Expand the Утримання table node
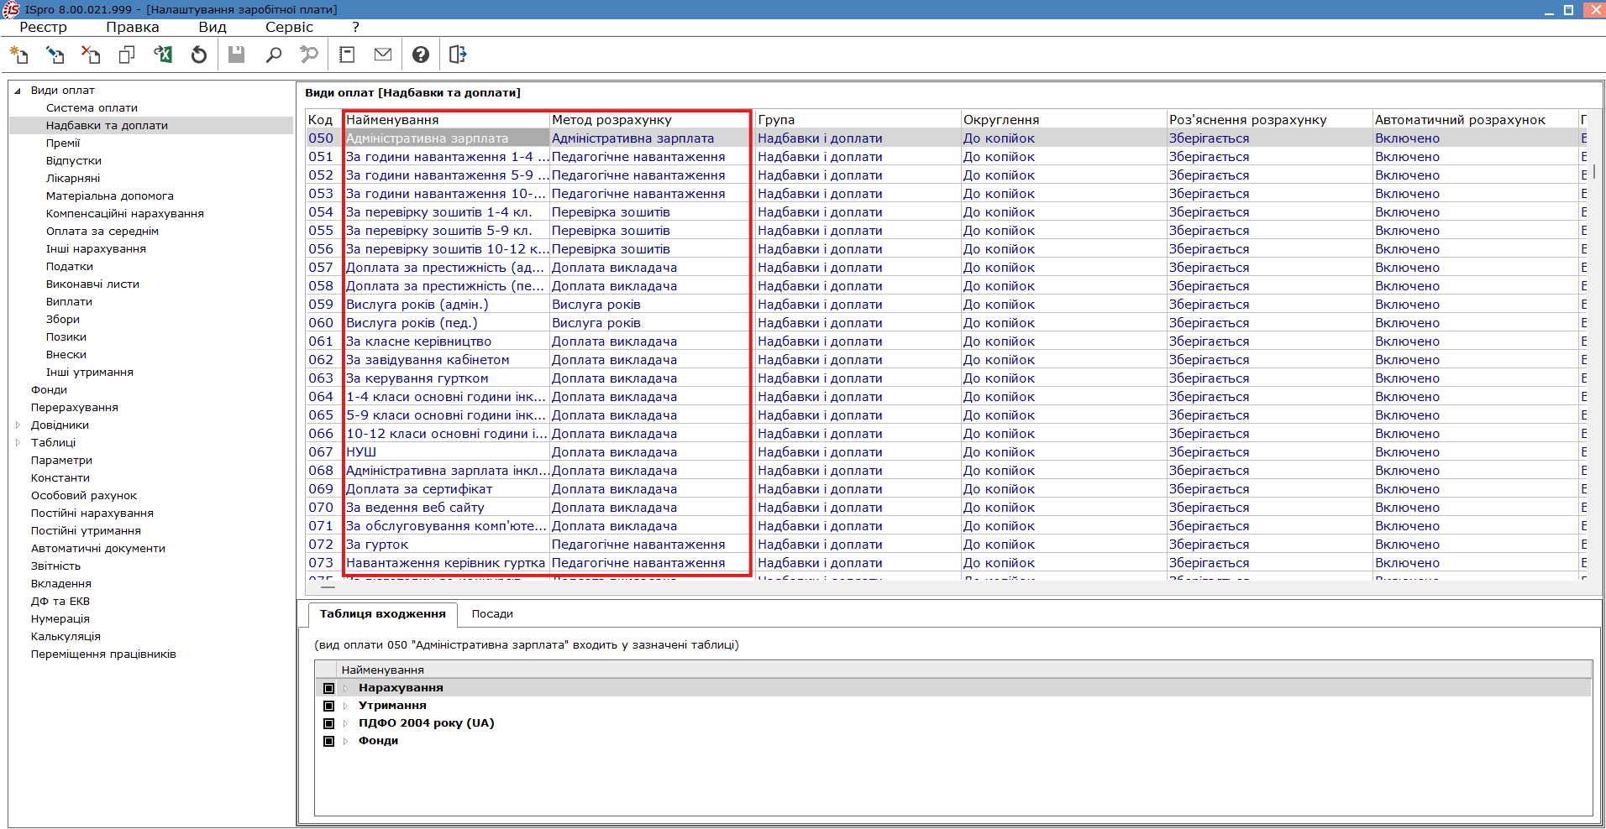Image resolution: width=1606 pixels, height=829 pixels. click(345, 706)
